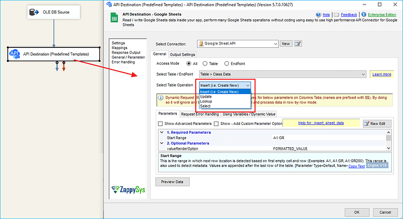Open Using Variables / Dynamic Value tab
403x219 pixels.
coord(249,114)
